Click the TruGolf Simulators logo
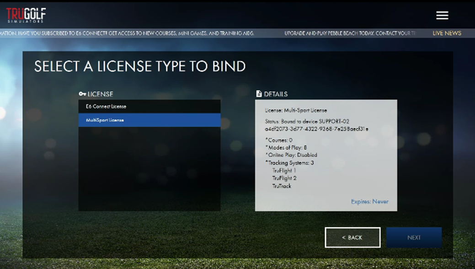The height and width of the screenshot is (269, 475). 26,15
